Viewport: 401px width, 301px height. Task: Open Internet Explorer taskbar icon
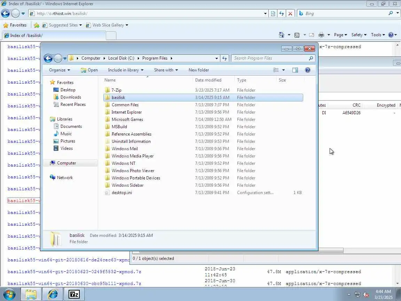(x=53, y=294)
